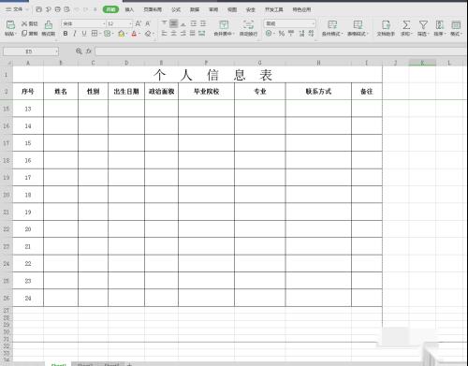This screenshot has height=366, width=468.
Task: Click the cell Borders icon
Action: point(95,33)
